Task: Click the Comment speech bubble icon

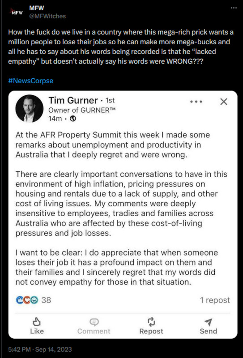Action: coord(94,322)
